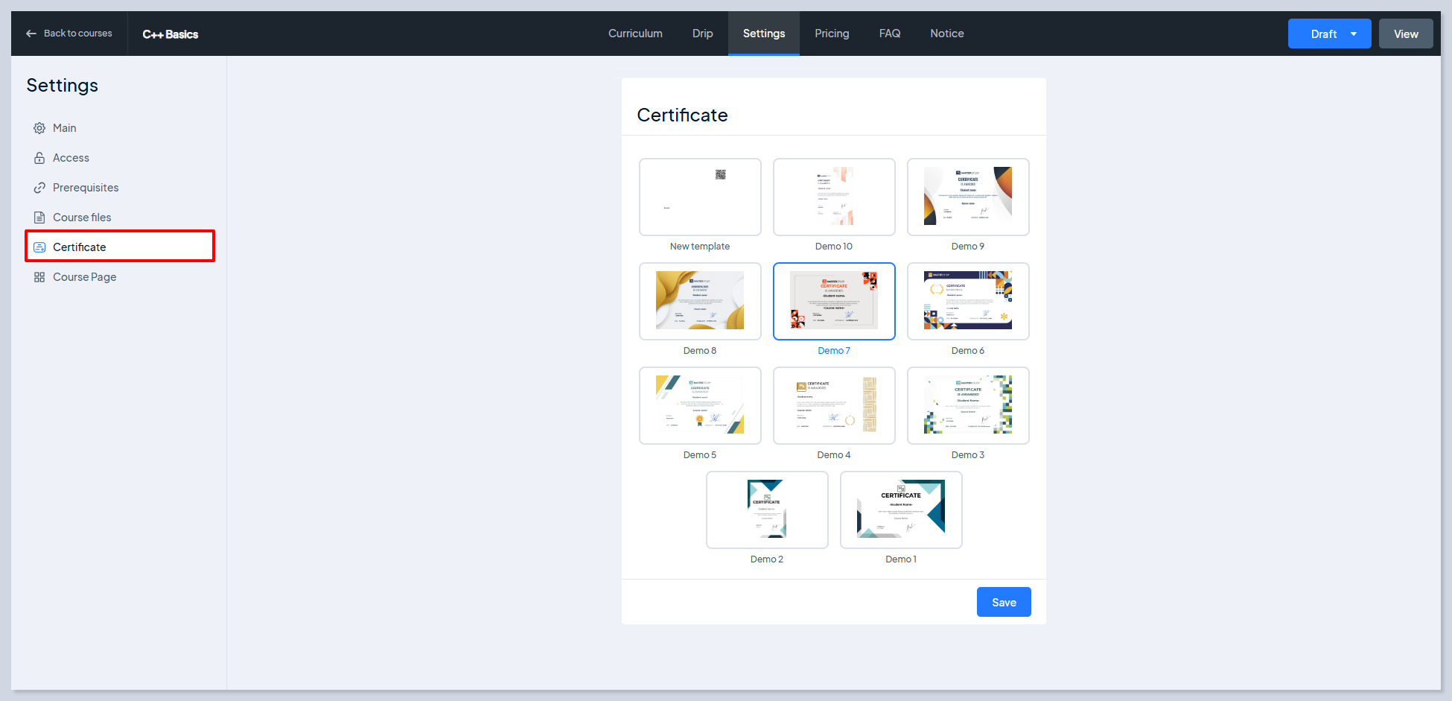This screenshot has height=701, width=1452.
Task: Click the Access lock icon
Action: pos(39,158)
